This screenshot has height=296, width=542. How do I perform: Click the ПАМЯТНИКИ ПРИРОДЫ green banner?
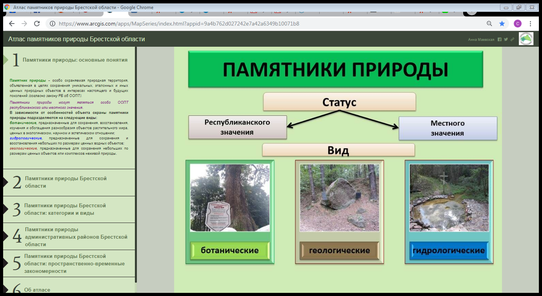click(335, 69)
